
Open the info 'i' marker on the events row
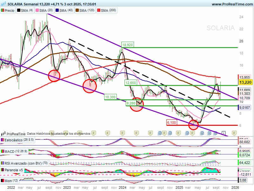tap(224, 133)
